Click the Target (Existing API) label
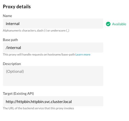 [x=18, y=93]
